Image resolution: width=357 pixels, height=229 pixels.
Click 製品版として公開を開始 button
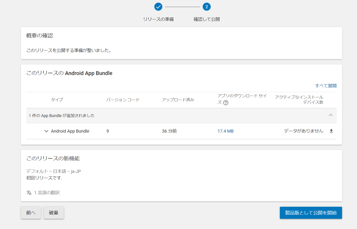[x=311, y=213]
